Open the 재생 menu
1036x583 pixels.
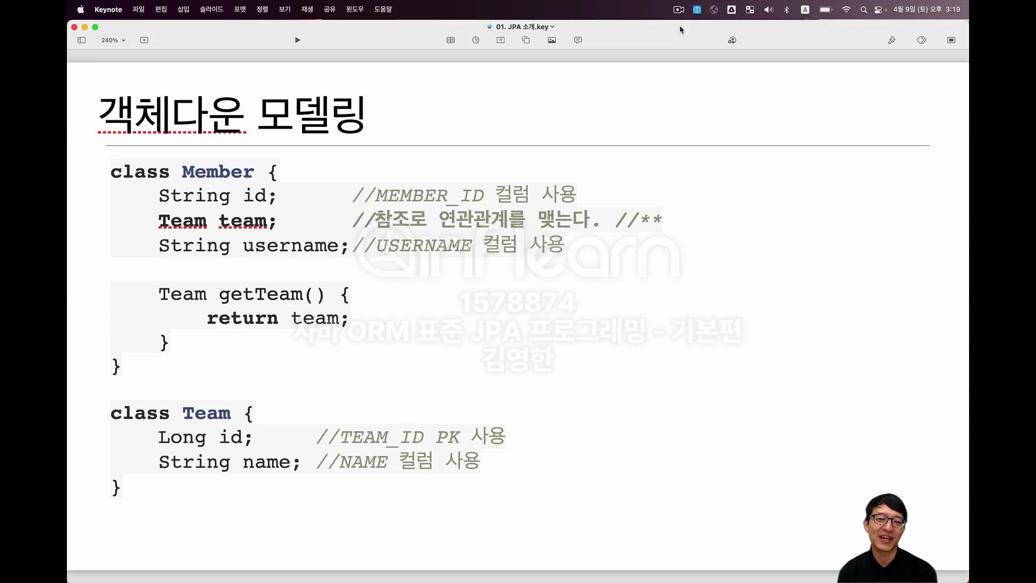pos(307,9)
